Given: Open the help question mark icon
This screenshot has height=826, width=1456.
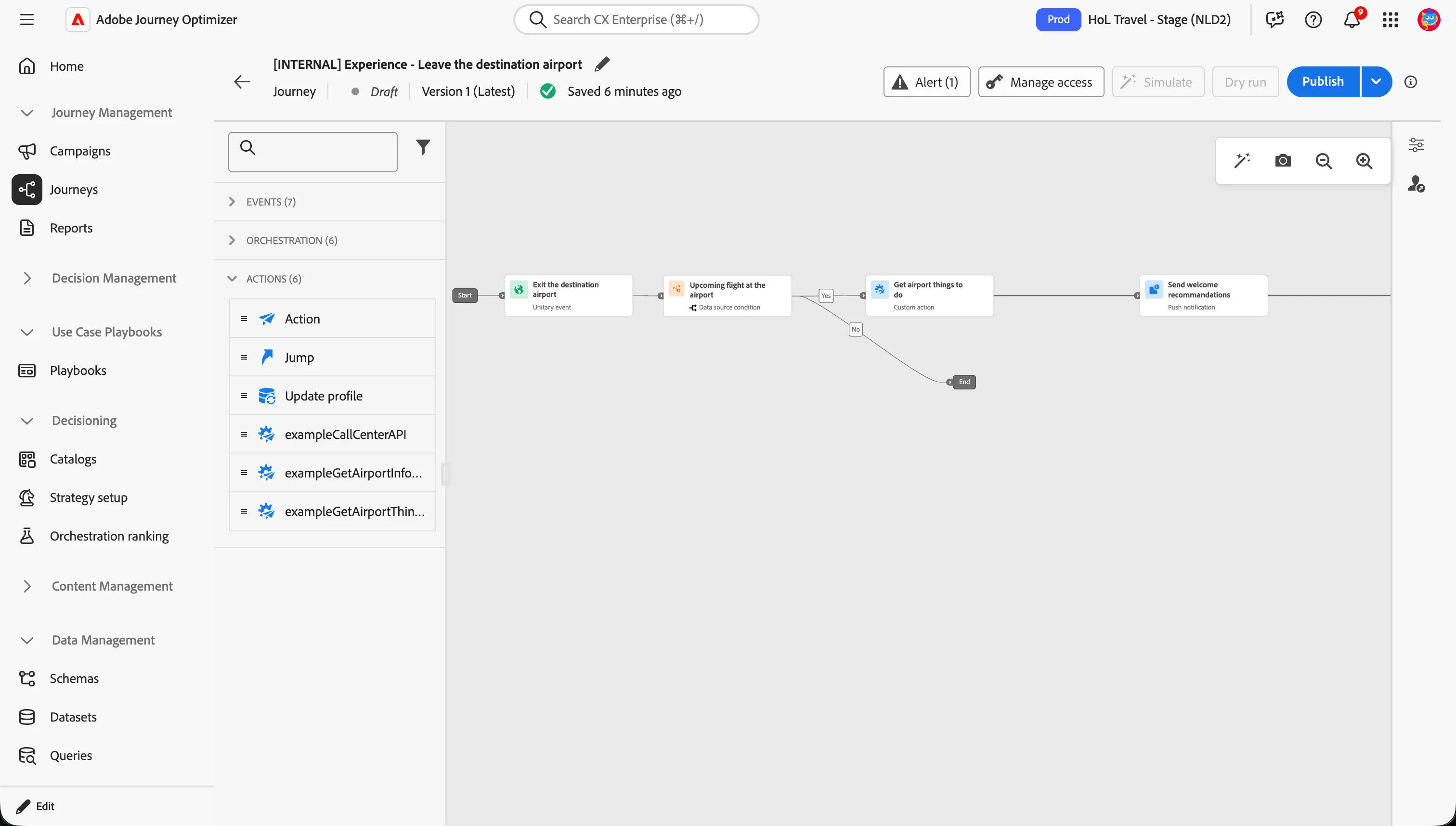Looking at the screenshot, I should tap(1313, 20).
